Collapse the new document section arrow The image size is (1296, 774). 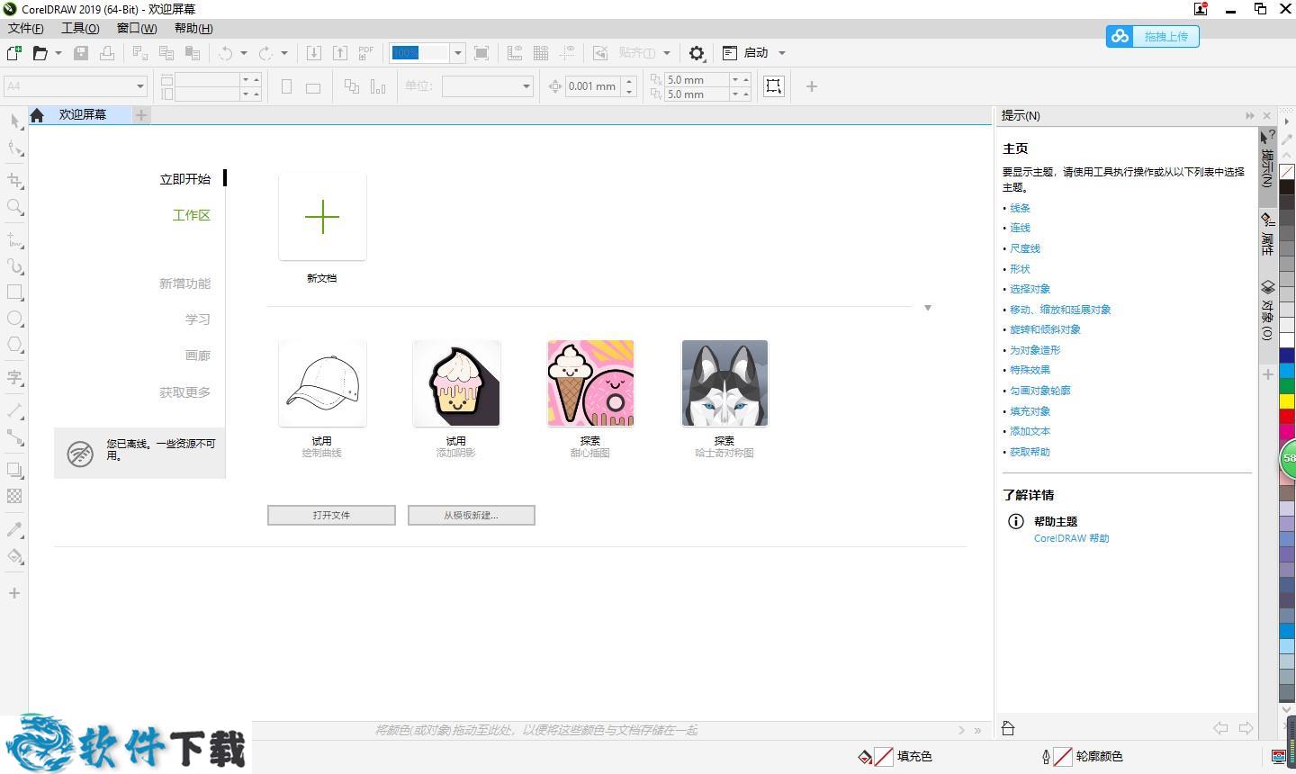tap(927, 308)
